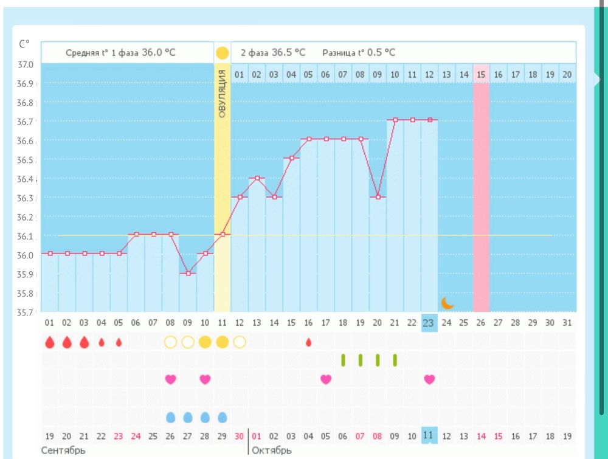Click the phase 2 day 20 header cell
This screenshot has height=459, width=608.
[567, 74]
